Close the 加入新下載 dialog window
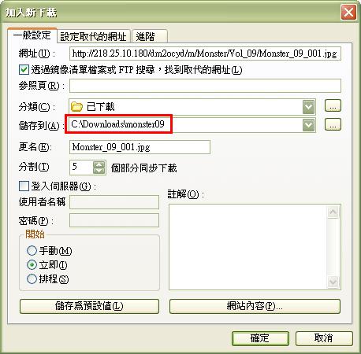 pyautogui.click(x=348, y=13)
